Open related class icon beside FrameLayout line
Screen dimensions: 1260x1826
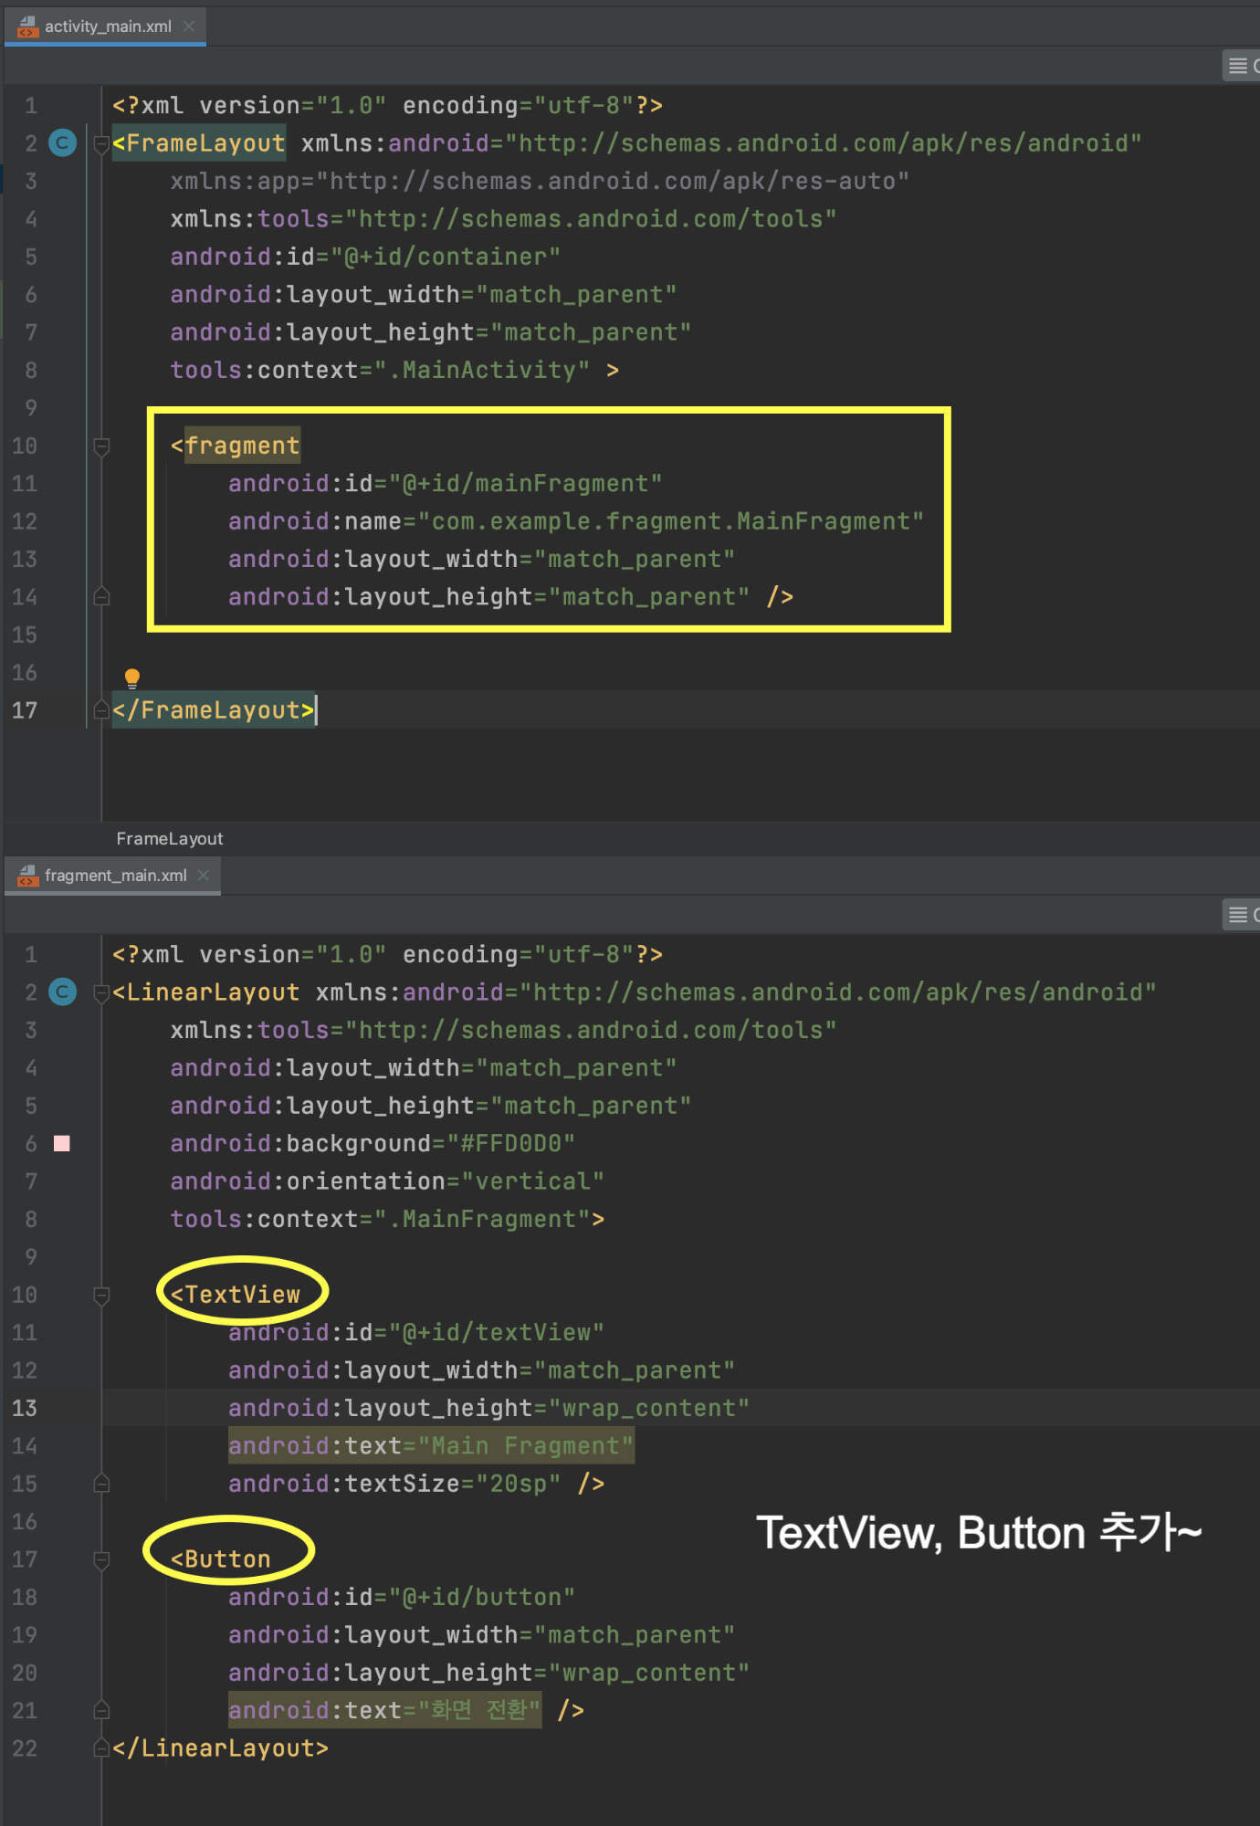(x=62, y=143)
